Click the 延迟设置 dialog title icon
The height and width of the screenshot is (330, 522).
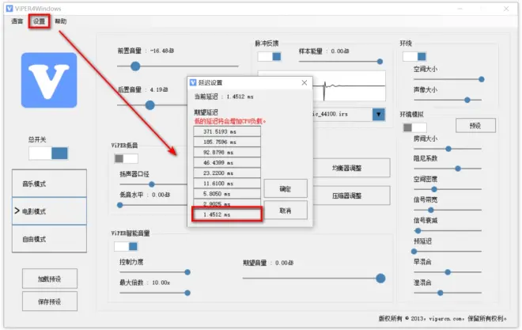pyautogui.click(x=193, y=82)
